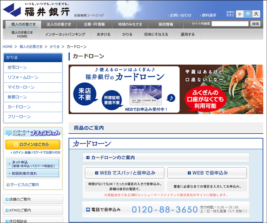This screenshot has height=223, width=267.
Task: Select the 地域のみなさま tab
Action: [x=130, y=24]
